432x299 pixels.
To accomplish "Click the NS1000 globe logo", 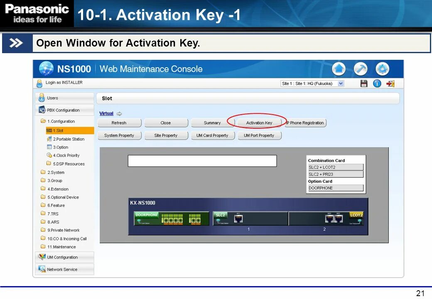I will tap(46, 69).
